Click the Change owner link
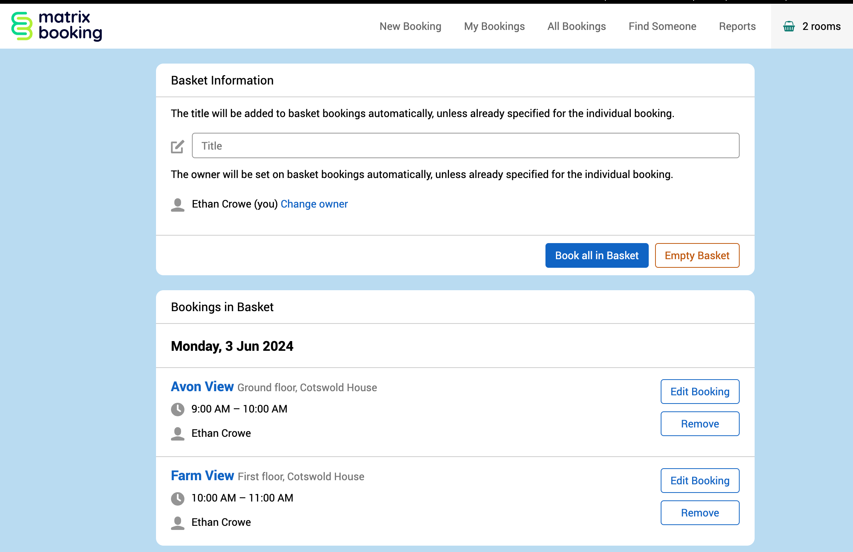Image resolution: width=853 pixels, height=552 pixels. (314, 204)
